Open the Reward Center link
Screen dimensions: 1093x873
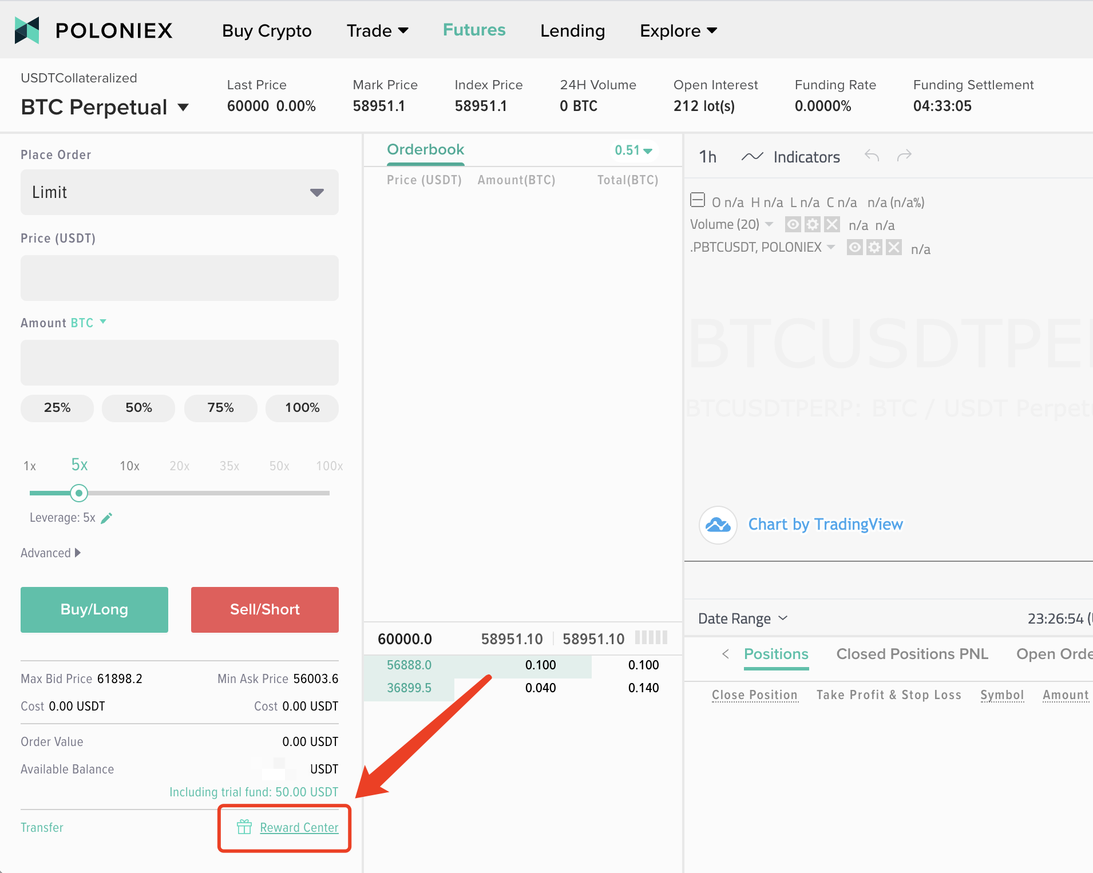coord(299,827)
